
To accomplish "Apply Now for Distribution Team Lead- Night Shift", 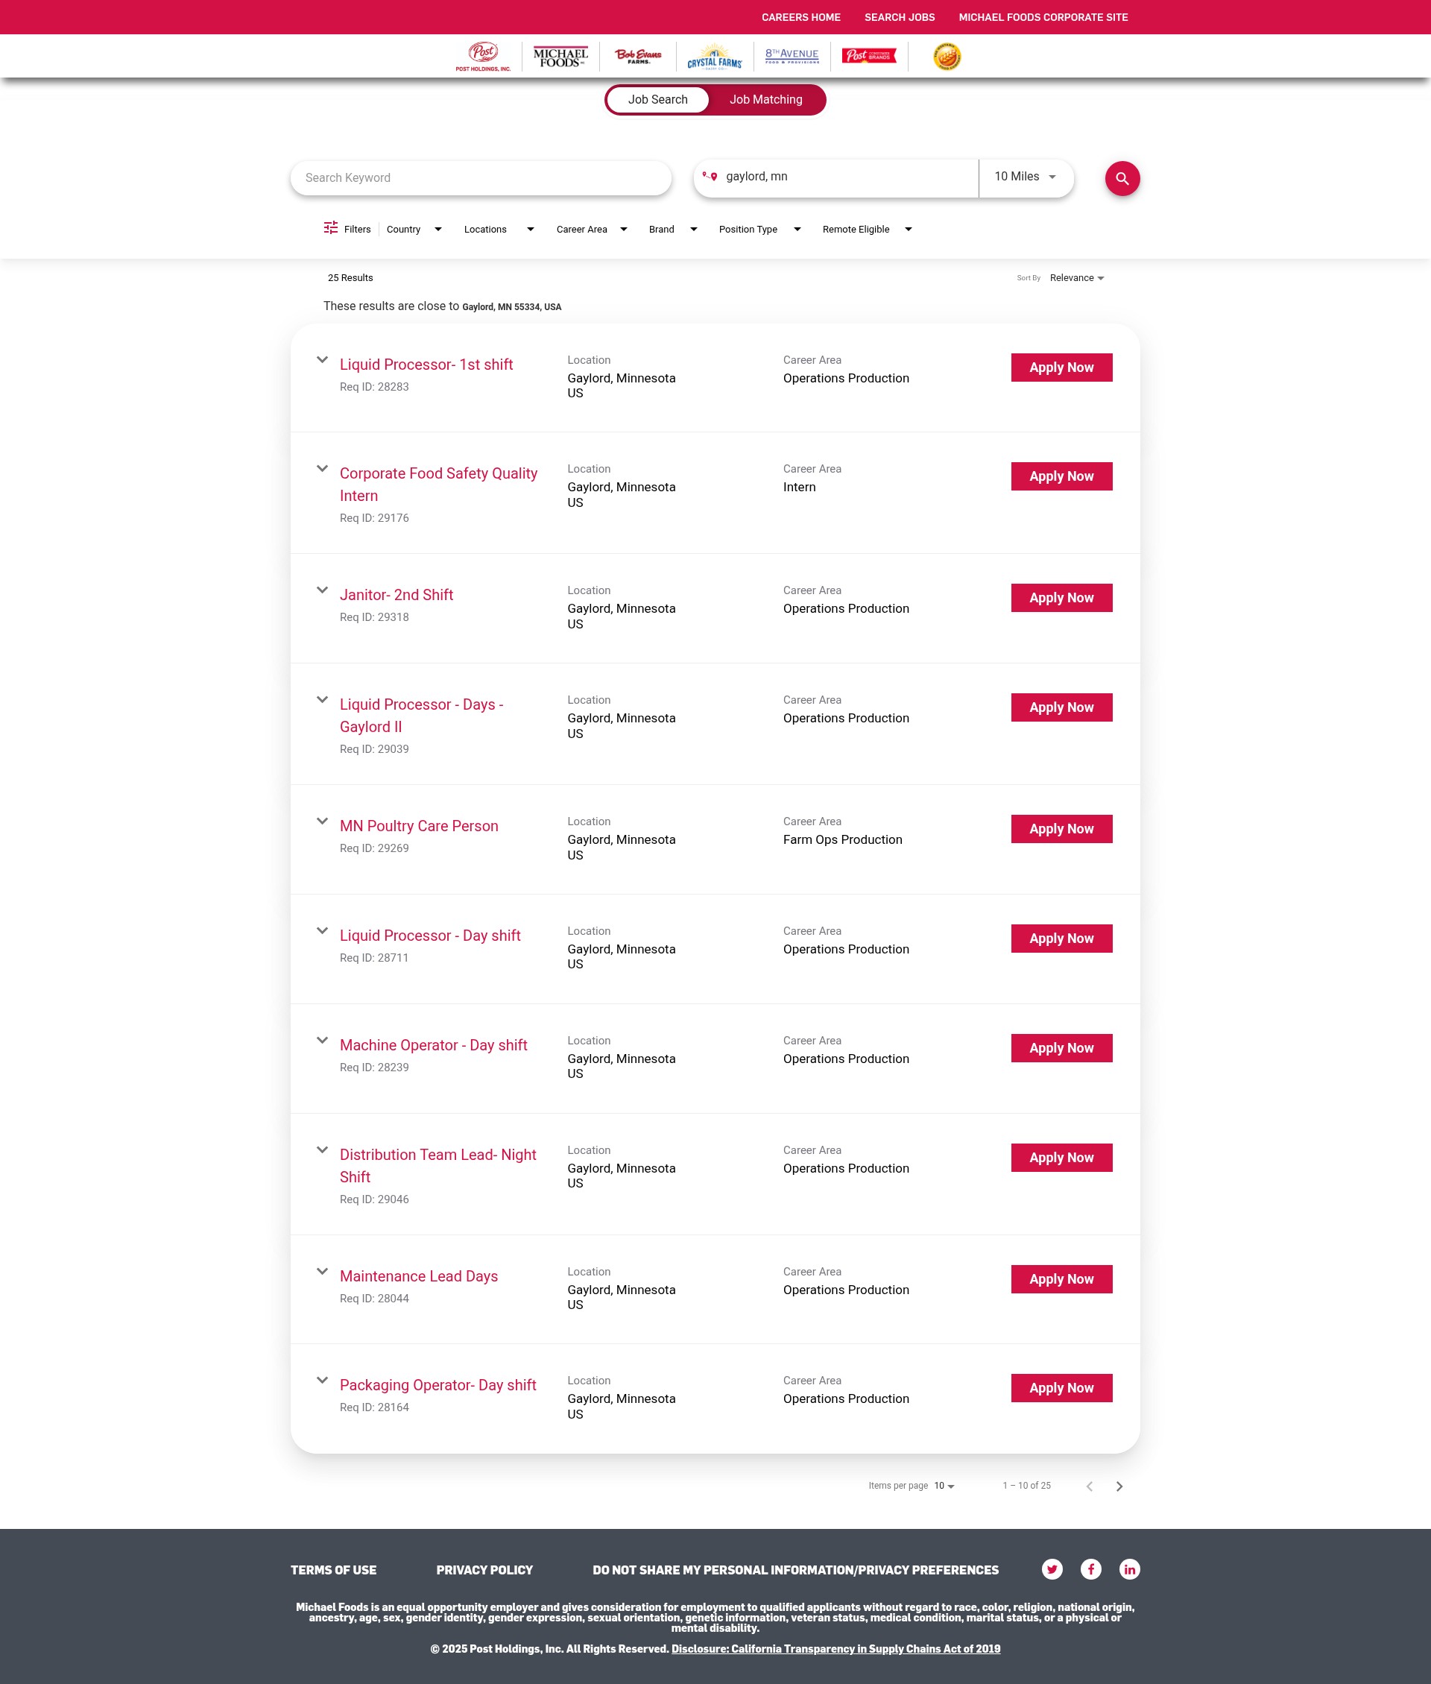I will click(x=1061, y=1158).
